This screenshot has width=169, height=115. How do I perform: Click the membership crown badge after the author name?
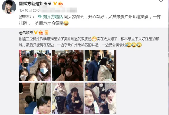click(61, 4)
